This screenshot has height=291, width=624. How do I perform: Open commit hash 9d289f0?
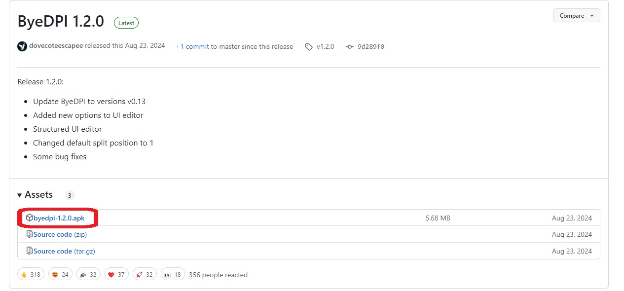click(x=371, y=47)
